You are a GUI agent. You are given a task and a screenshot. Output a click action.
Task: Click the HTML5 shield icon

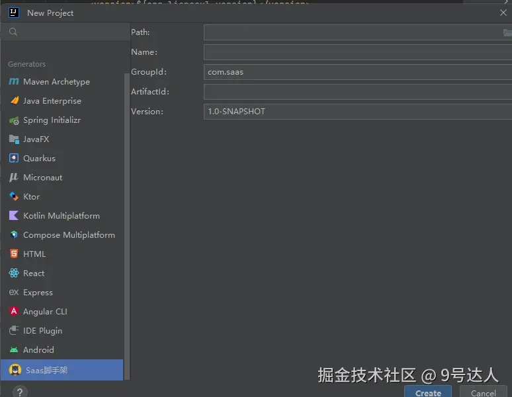click(14, 254)
